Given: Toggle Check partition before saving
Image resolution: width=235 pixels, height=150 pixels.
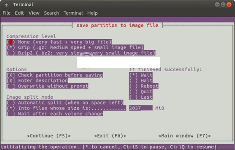Looking at the screenshot, I should pos(55,75).
